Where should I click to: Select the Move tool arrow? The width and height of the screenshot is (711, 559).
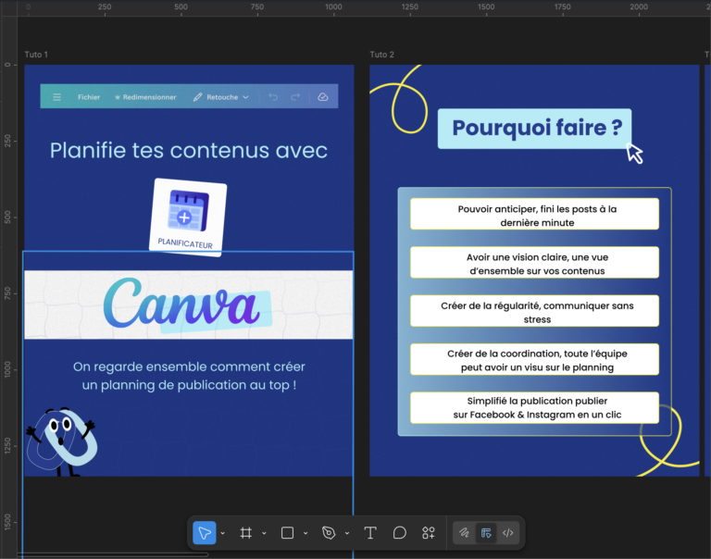click(204, 533)
